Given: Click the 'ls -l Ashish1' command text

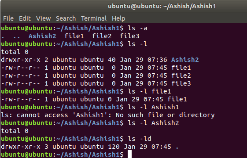Looking at the screenshot, I should (153, 107).
